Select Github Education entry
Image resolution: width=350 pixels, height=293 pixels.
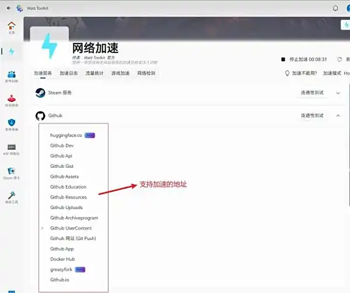click(68, 187)
